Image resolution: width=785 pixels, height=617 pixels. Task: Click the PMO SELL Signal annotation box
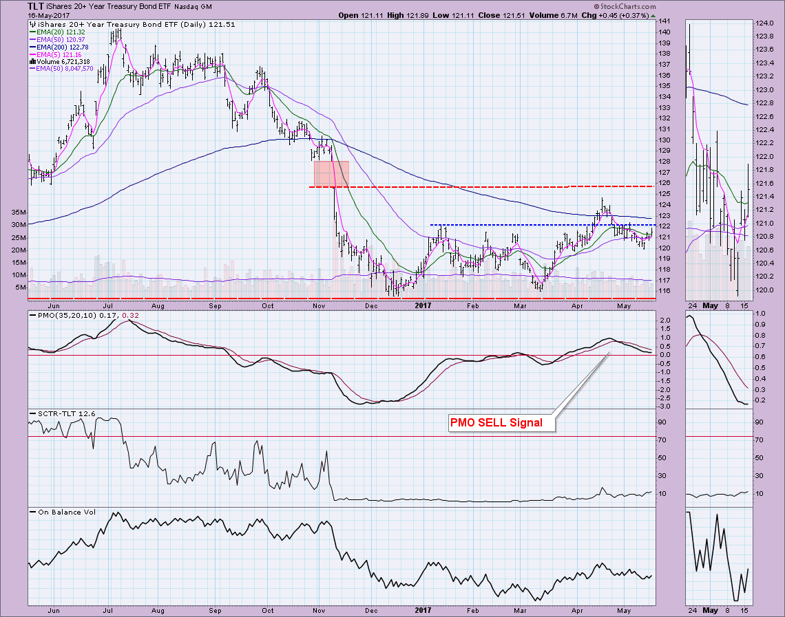(496, 422)
